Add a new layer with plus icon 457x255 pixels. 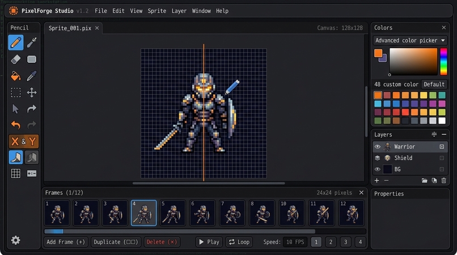click(x=377, y=180)
